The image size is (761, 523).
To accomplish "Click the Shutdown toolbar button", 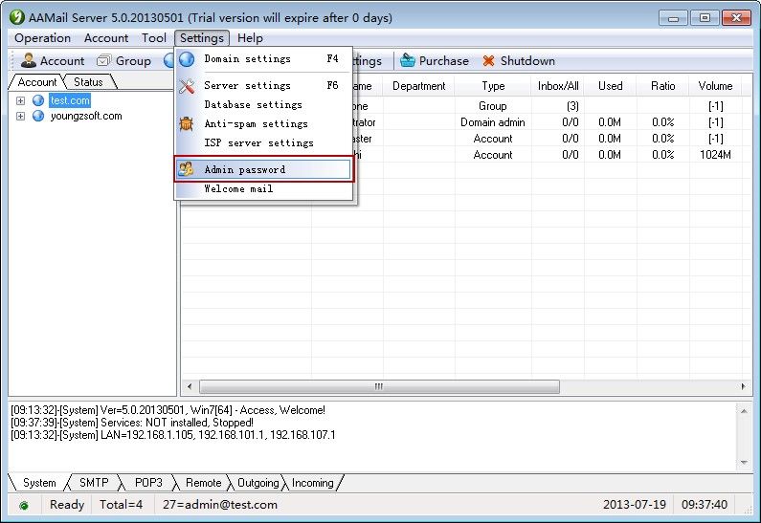I will (x=518, y=60).
